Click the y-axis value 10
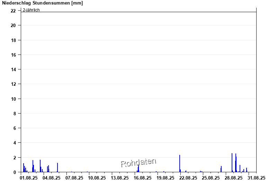 [x=13, y=99]
